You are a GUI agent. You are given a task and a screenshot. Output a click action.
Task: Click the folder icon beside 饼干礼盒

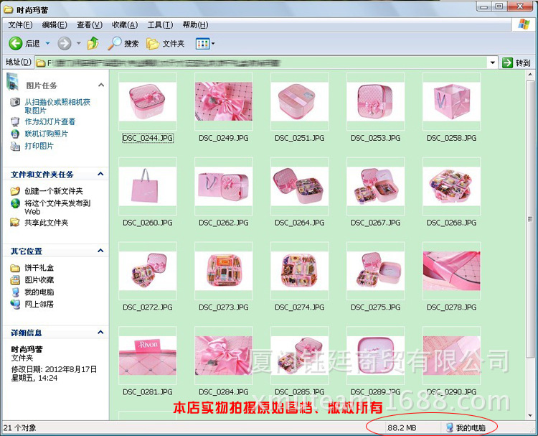click(15, 268)
